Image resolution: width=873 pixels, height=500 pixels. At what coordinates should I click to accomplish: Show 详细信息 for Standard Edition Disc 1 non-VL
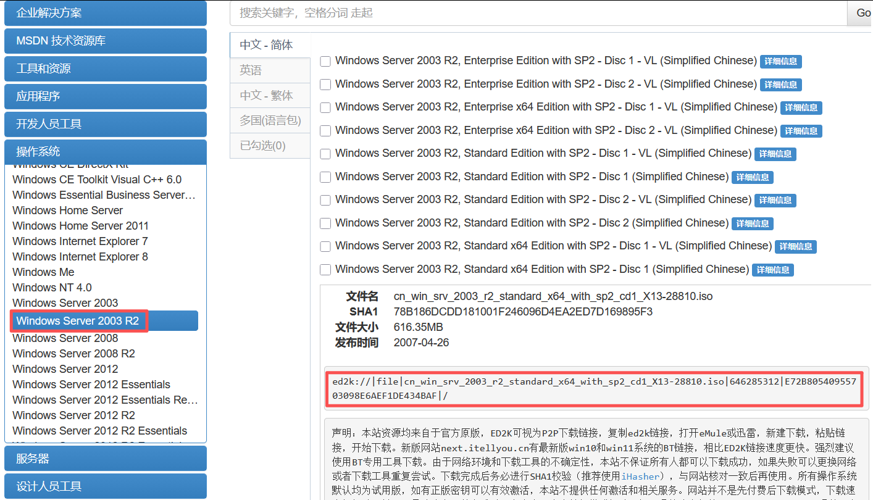(753, 177)
